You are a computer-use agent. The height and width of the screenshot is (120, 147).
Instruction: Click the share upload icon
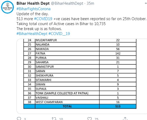click(x=125, y=119)
